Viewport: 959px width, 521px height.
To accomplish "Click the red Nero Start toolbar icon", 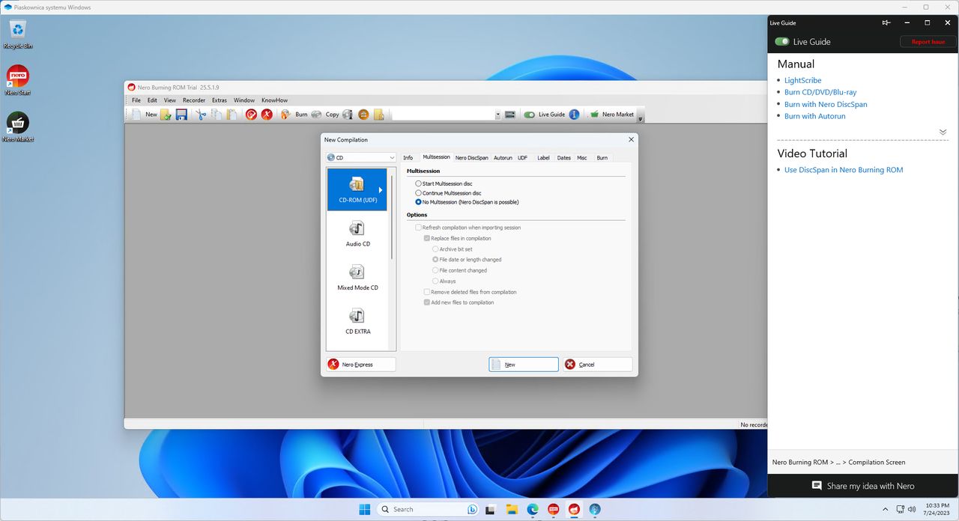I will [x=252, y=115].
